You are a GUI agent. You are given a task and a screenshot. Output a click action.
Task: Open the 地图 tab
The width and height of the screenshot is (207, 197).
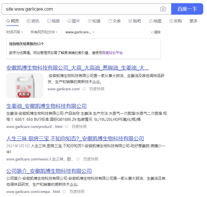click(x=155, y=21)
